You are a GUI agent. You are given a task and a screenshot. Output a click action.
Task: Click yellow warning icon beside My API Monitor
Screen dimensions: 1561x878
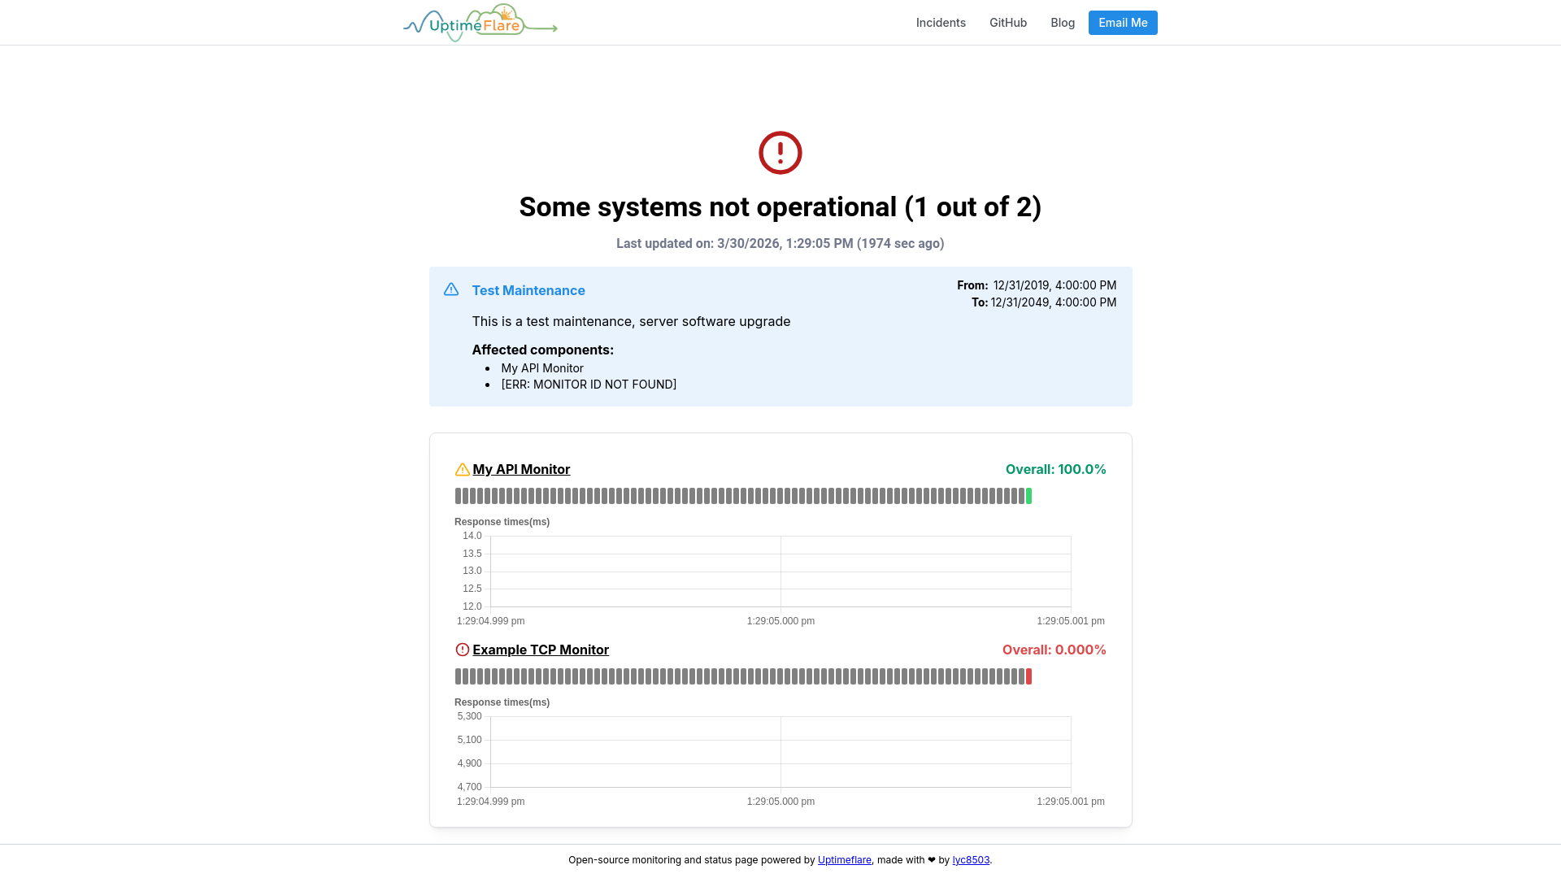pos(462,470)
